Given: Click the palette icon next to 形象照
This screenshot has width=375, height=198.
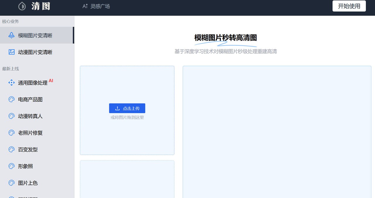Looking at the screenshot, I should tap(11, 166).
